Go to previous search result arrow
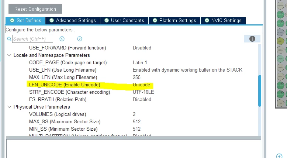 [62, 39]
